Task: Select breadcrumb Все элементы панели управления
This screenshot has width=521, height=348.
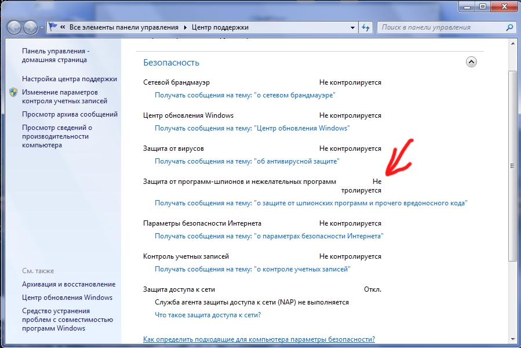Action: (x=124, y=27)
